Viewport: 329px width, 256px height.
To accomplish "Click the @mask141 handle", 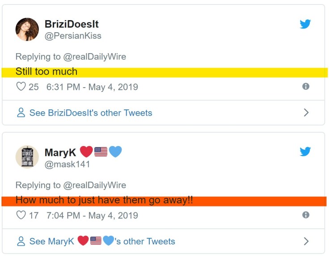I will pyautogui.click(x=67, y=164).
